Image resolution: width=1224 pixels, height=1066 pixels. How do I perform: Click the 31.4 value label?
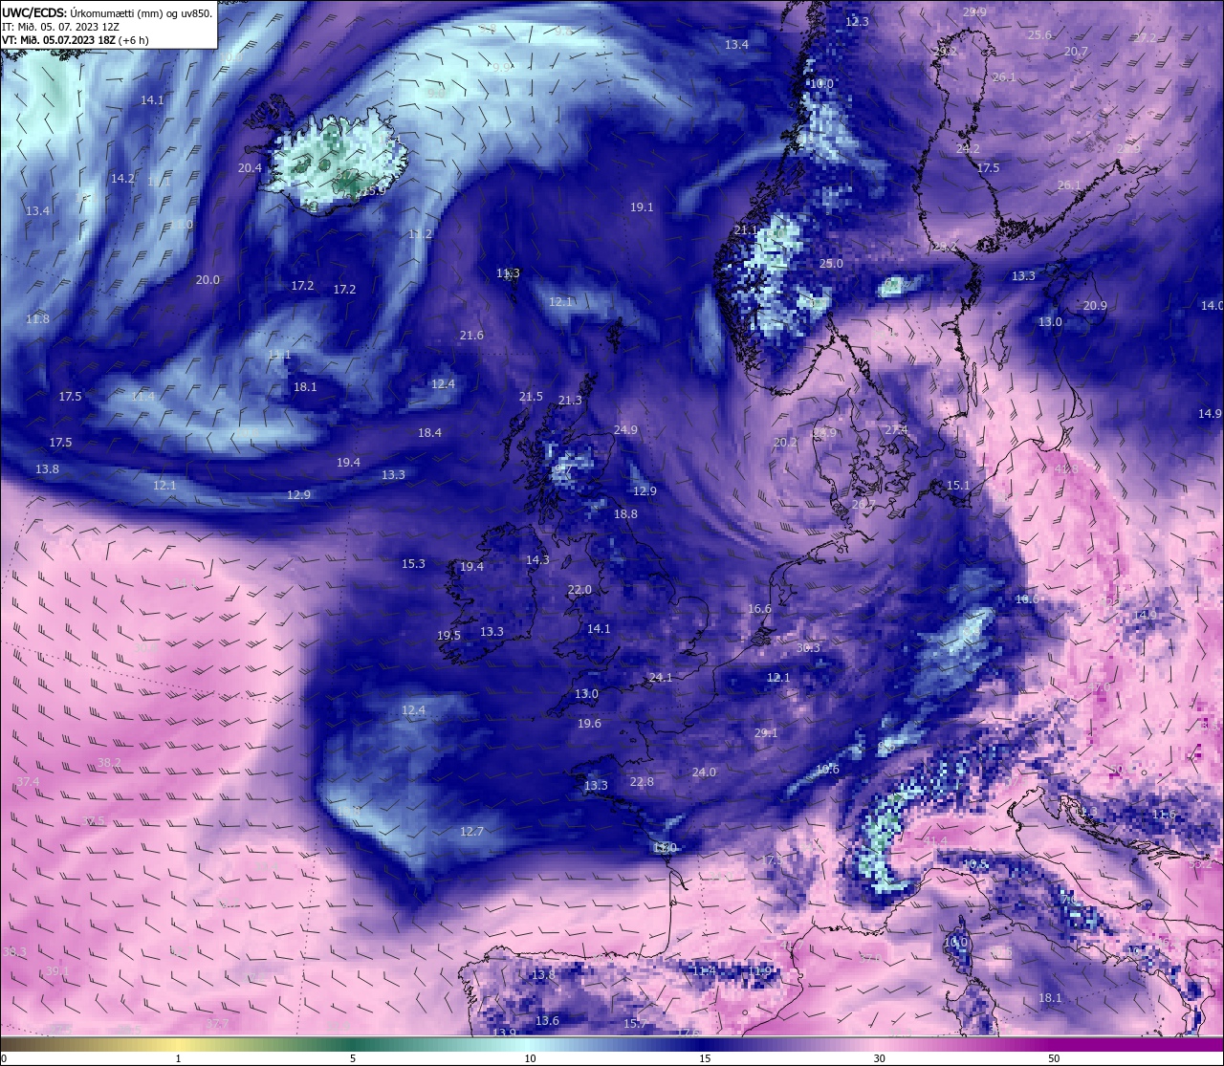(x=935, y=841)
